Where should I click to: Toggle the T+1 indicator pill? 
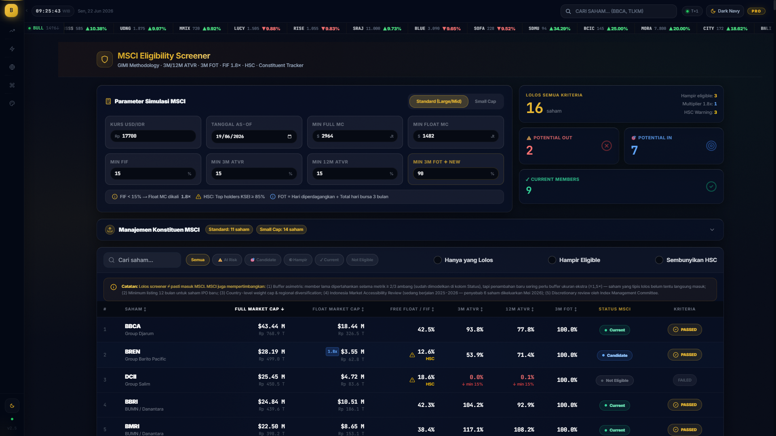[692, 11]
